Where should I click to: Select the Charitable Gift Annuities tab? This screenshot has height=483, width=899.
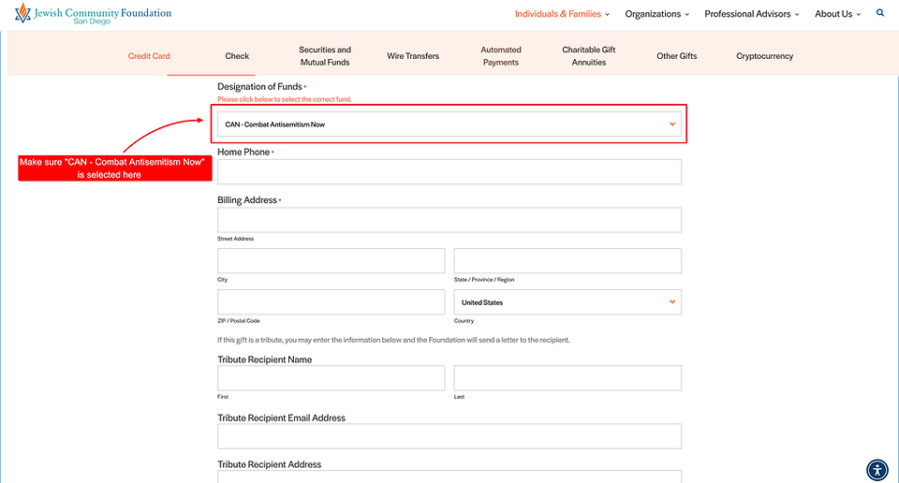tap(589, 56)
